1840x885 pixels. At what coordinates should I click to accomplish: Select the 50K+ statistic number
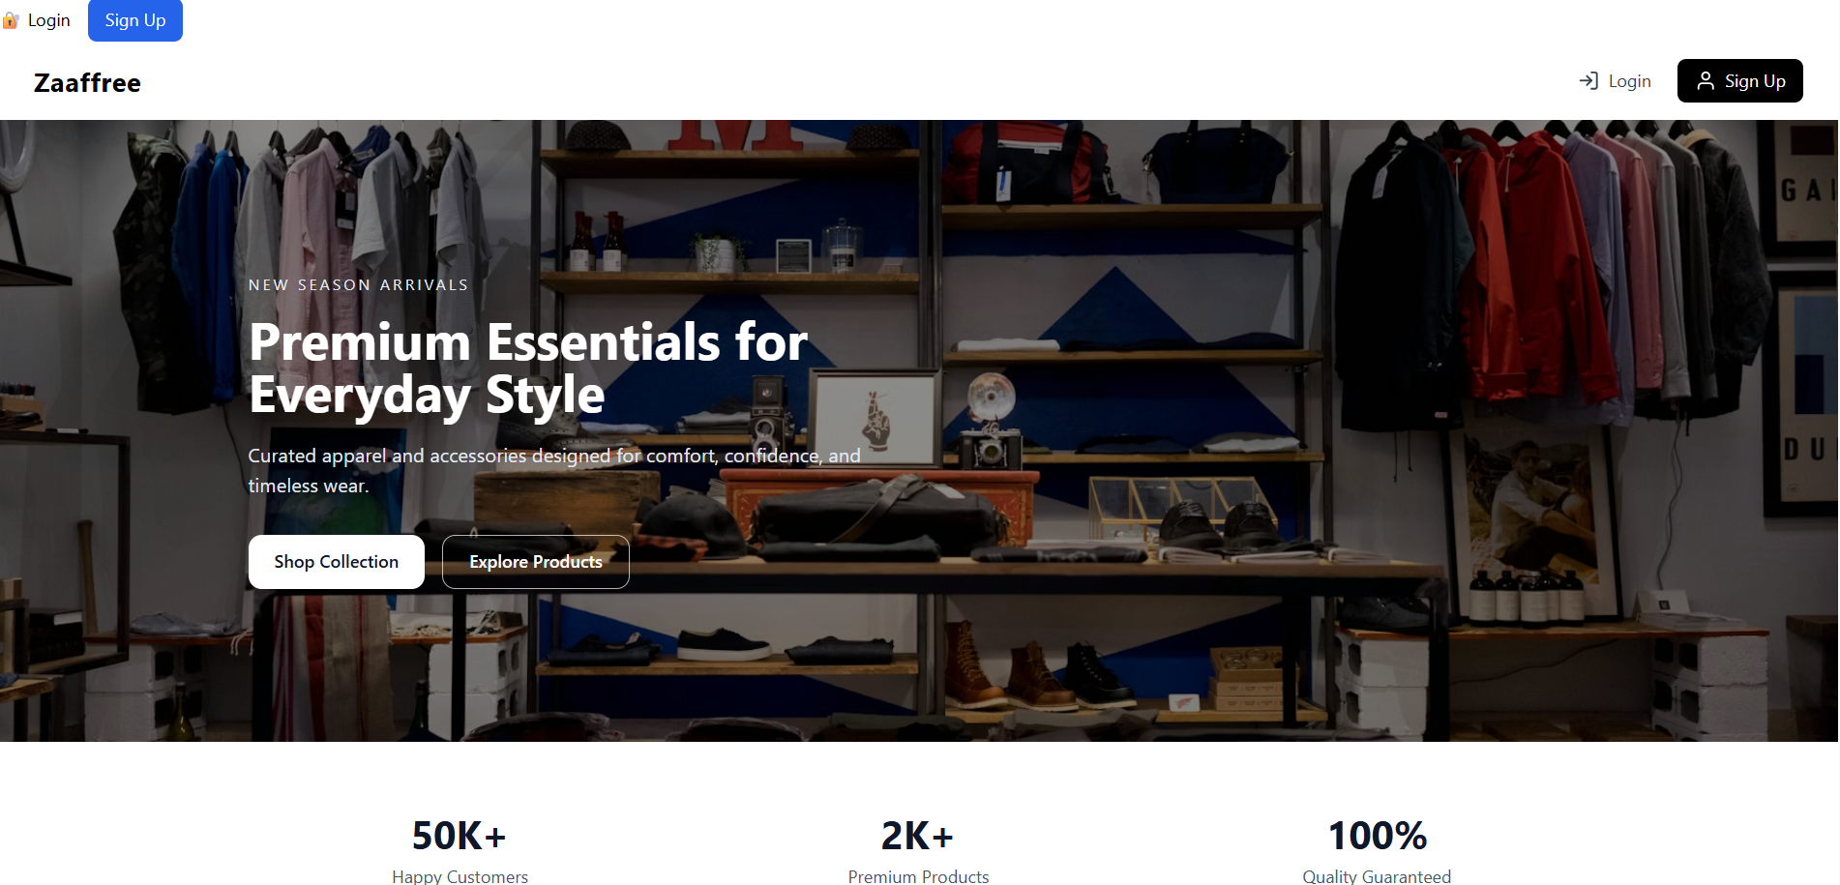point(459,836)
